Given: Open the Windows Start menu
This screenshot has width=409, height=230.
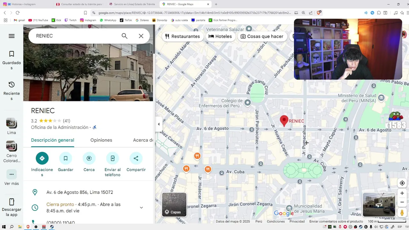Looking at the screenshot, I should pos(4,227).
